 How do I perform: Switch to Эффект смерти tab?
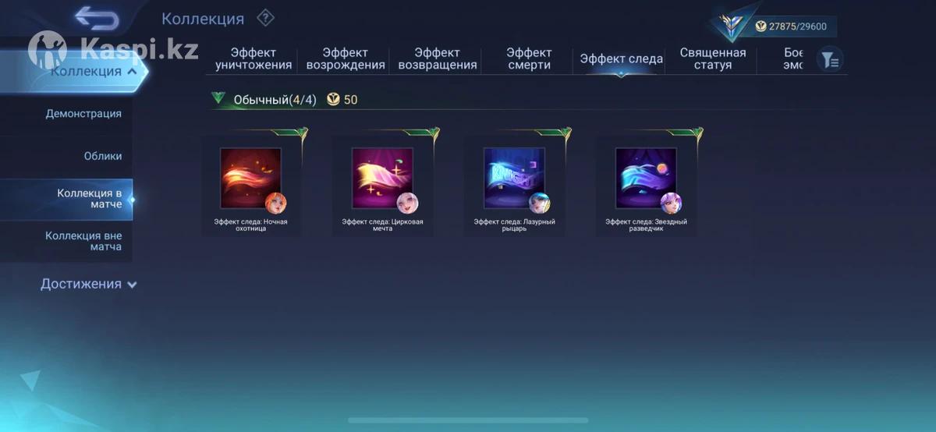(x=529, y=59)
